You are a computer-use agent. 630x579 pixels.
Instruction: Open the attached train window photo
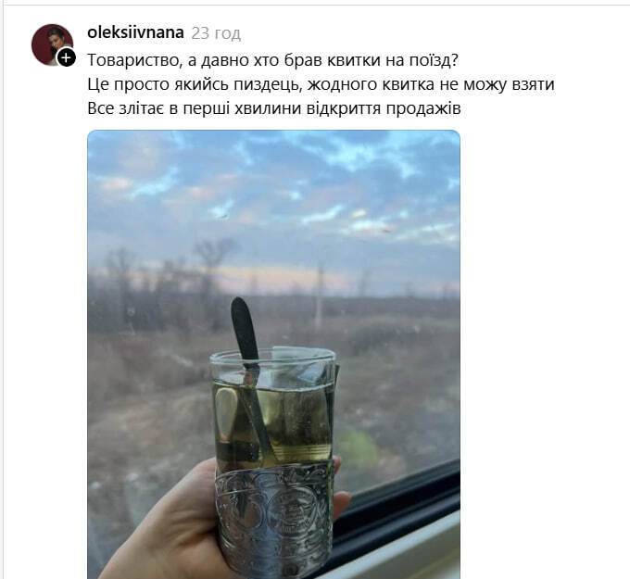(x=273, y=355)
